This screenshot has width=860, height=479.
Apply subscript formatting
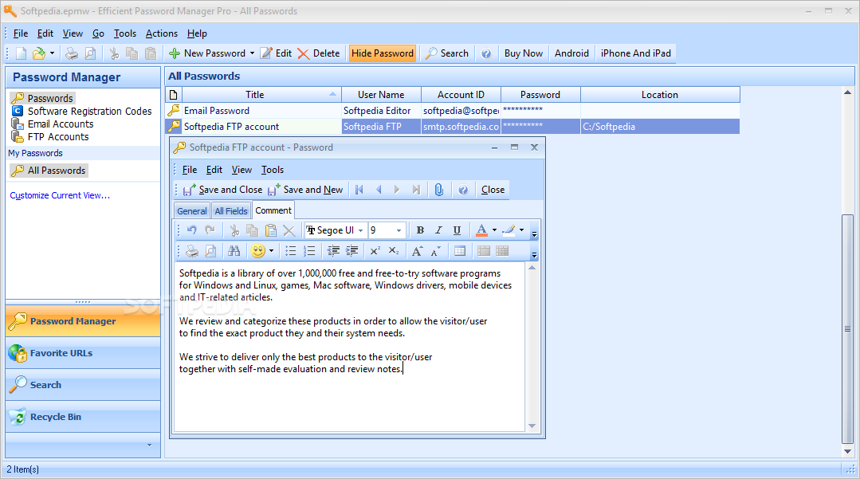[x=394, y=251]
